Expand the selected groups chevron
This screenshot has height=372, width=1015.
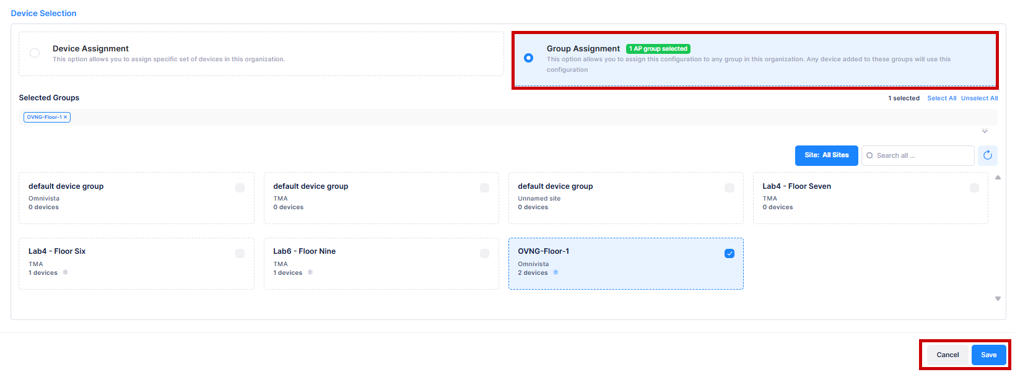click(x=985, y=131)
